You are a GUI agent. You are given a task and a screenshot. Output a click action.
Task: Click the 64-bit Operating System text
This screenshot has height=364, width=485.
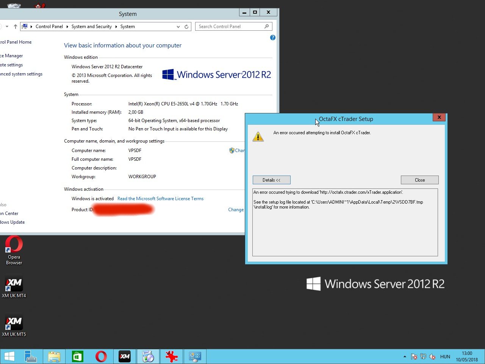click(174, 121)
